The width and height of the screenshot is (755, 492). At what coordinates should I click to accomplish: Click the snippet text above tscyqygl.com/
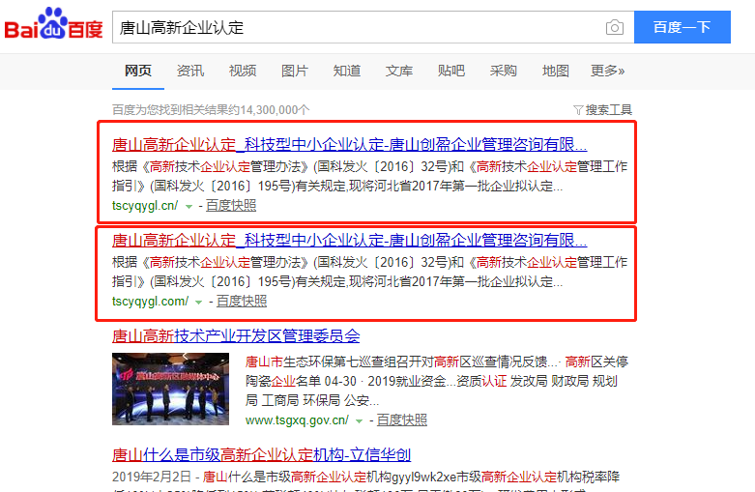(x=370, y=272)
